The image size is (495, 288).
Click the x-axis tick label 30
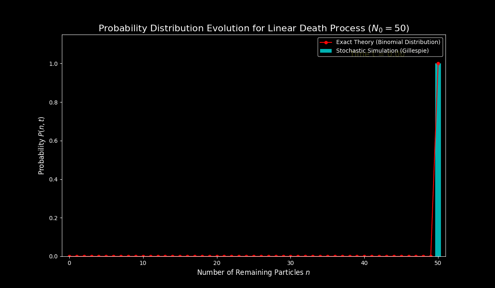tap(290, 263)
